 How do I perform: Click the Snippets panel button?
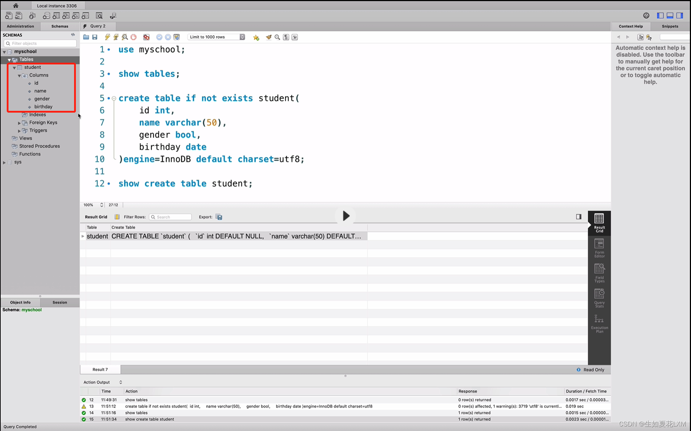click(671, 26)
